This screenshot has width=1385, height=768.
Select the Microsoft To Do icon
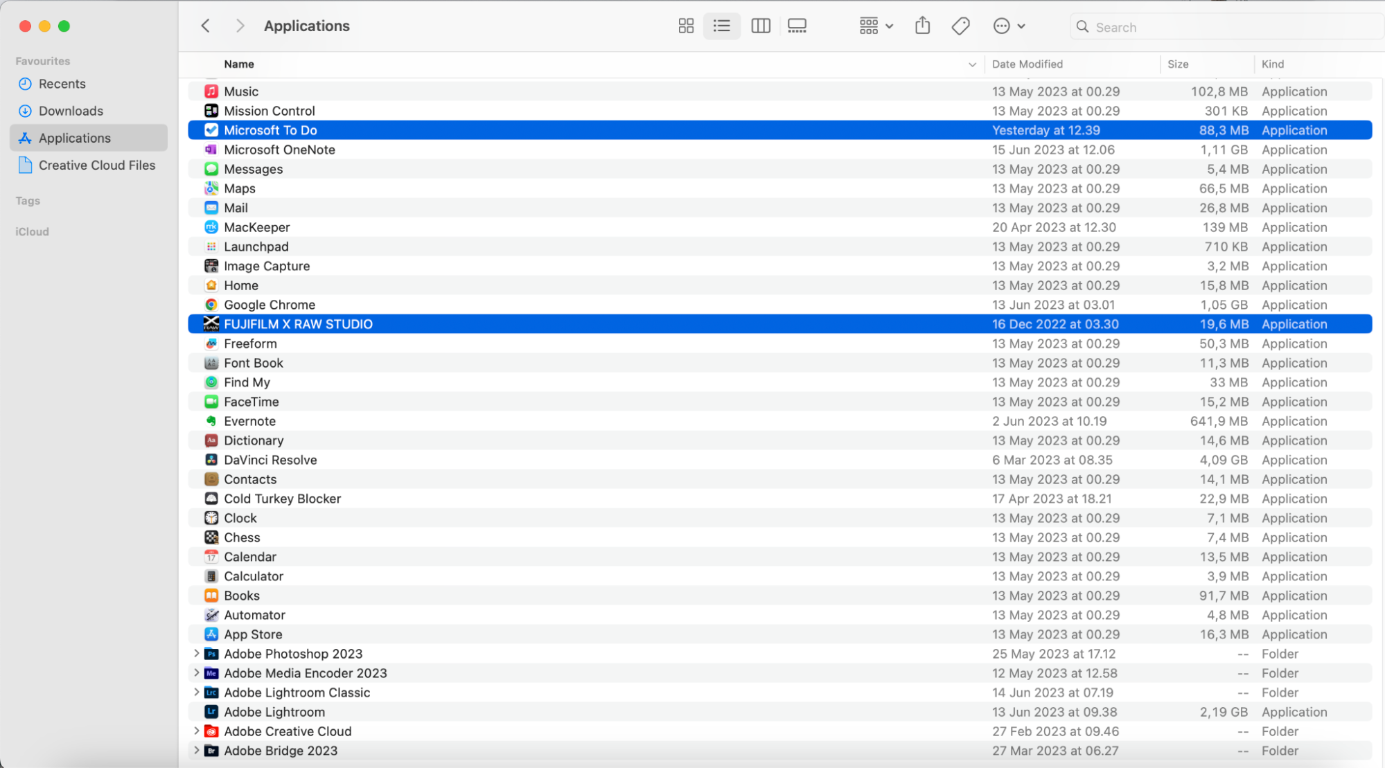point(211,130)
